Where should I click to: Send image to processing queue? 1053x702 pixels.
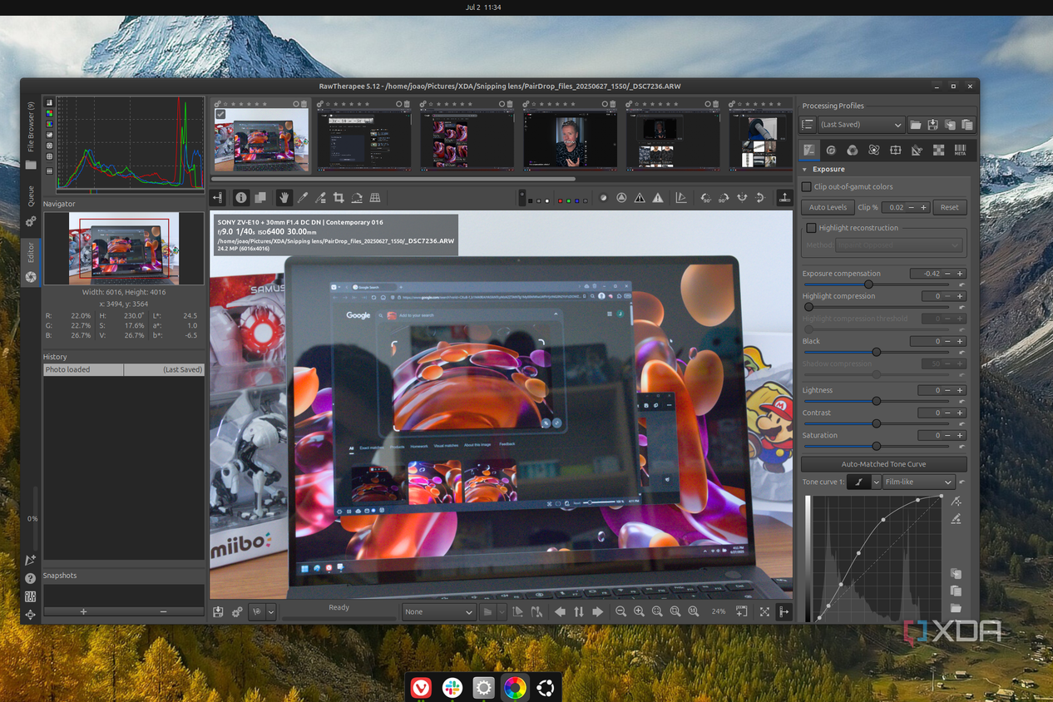237,611
